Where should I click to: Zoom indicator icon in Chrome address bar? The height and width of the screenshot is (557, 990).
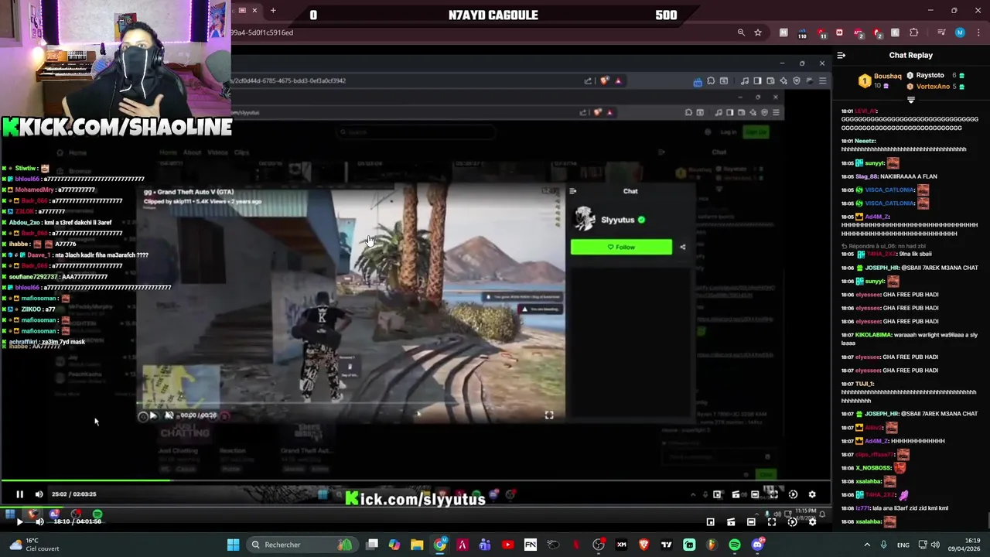(x=741, y=32)
